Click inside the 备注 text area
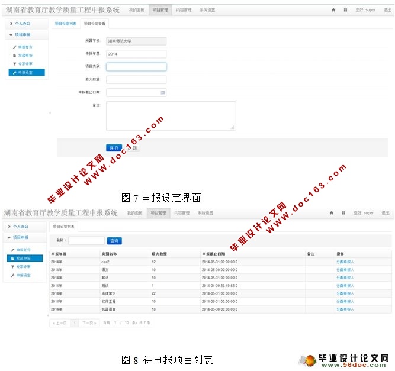Viewport: 395px width, 371px height. [171, 116]
